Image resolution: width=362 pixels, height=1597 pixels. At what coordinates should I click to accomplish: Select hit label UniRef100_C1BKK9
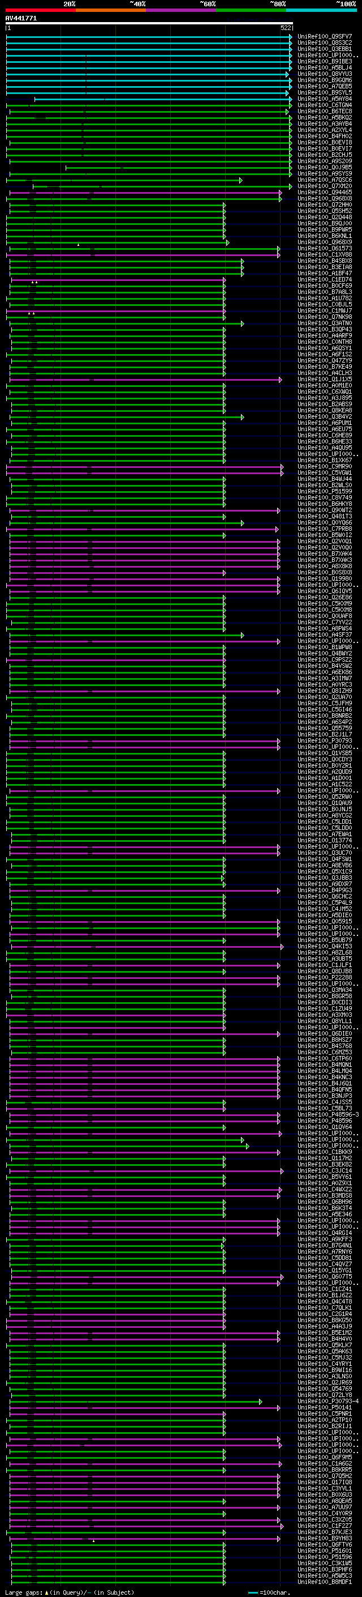pyautogui.click(x=325, y=1152)
